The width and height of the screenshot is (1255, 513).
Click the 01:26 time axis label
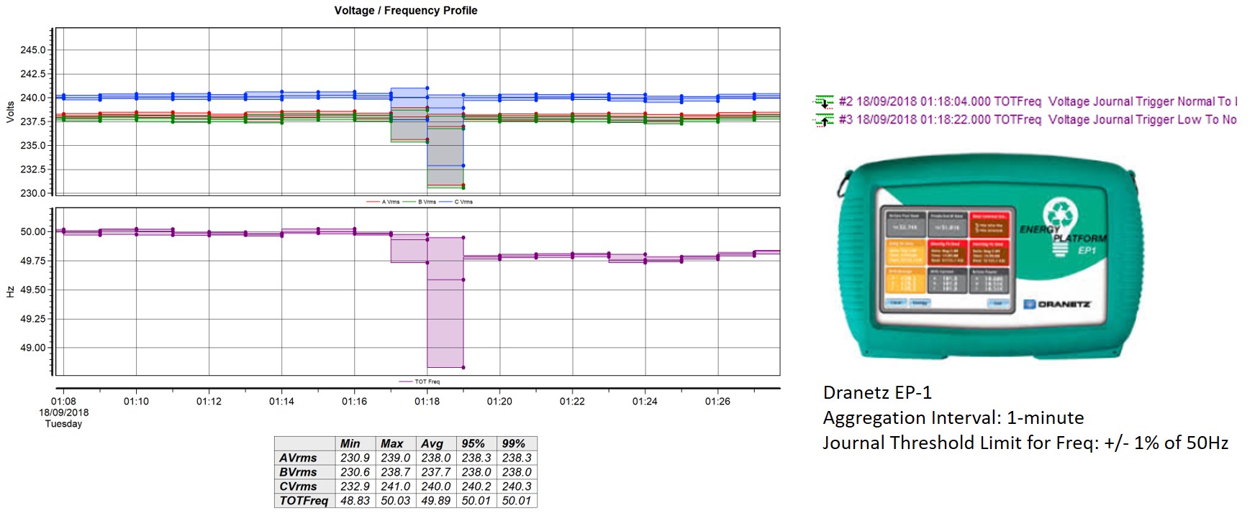[717, 401]
